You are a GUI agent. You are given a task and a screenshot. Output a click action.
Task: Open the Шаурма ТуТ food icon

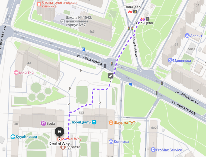tap(111, 123)
